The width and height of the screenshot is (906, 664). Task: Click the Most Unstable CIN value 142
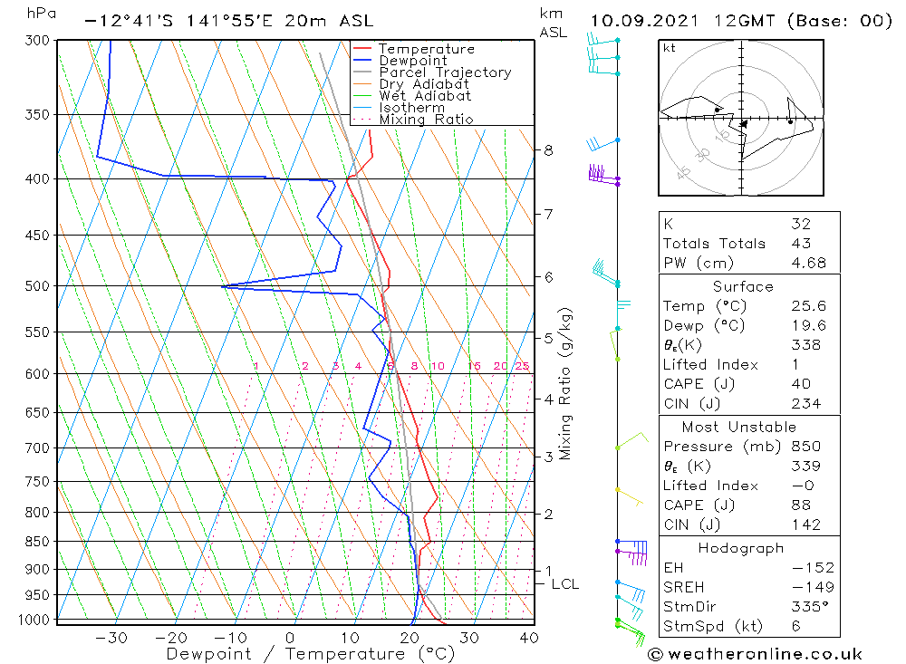tap(806, 524)
